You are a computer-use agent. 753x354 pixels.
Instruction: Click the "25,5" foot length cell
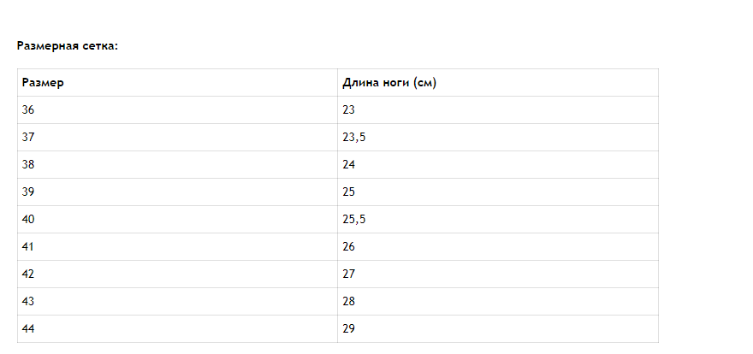(x=353, y=220)
